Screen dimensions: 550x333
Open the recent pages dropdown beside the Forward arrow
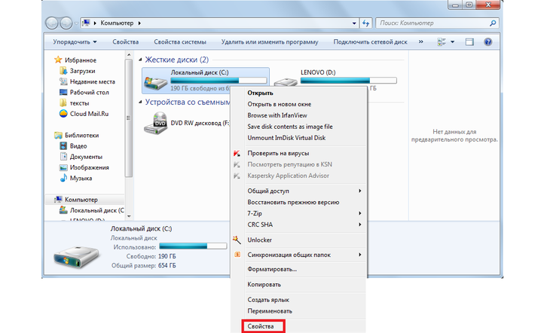tap(76, 23)
